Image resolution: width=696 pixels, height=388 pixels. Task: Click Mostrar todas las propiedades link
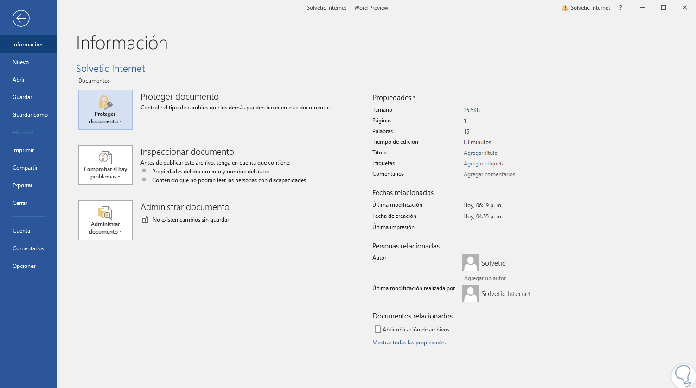tap(409, 343)
